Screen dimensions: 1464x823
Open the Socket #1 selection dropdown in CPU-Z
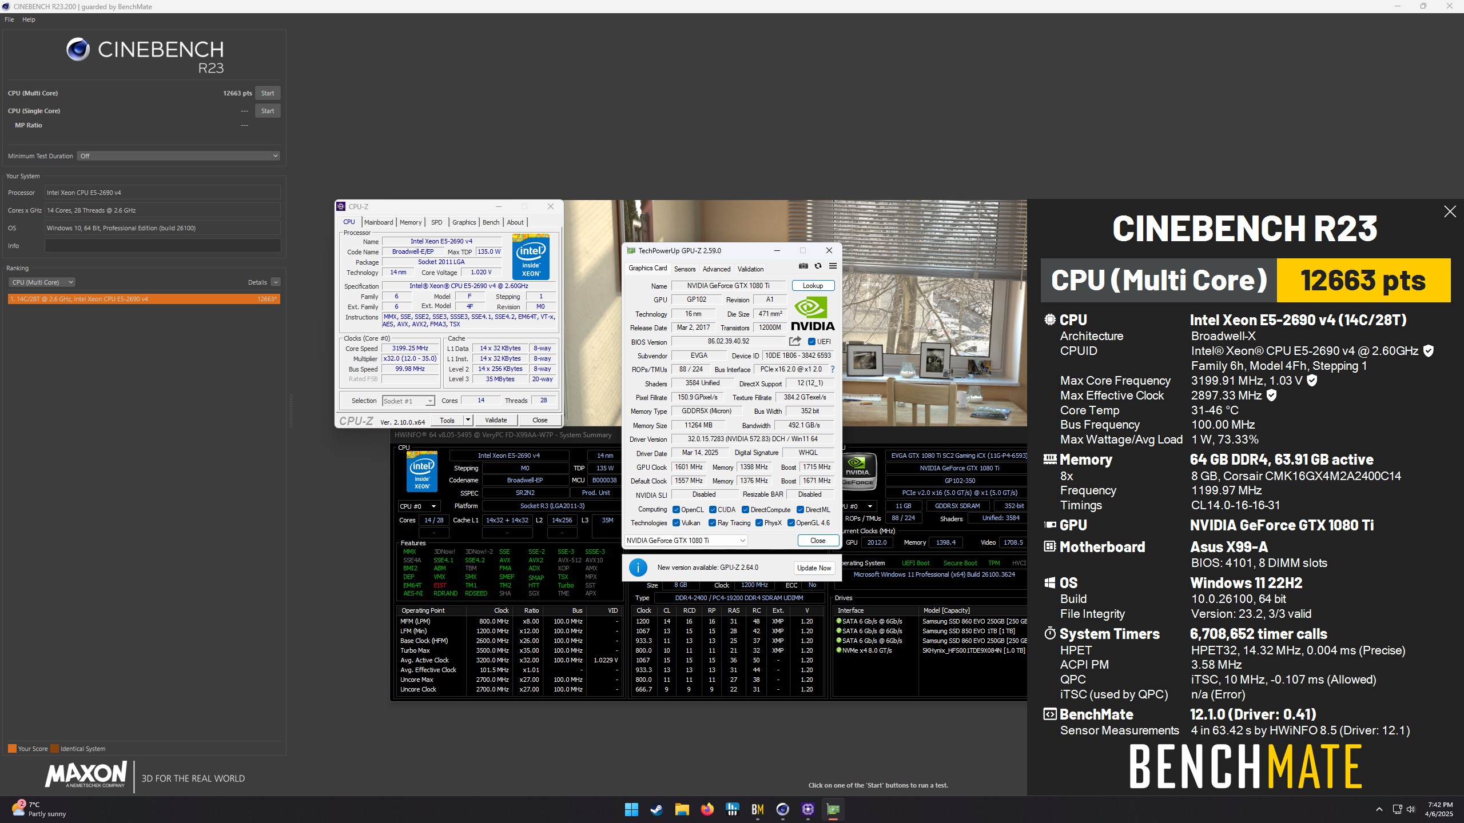click(408, 401)
